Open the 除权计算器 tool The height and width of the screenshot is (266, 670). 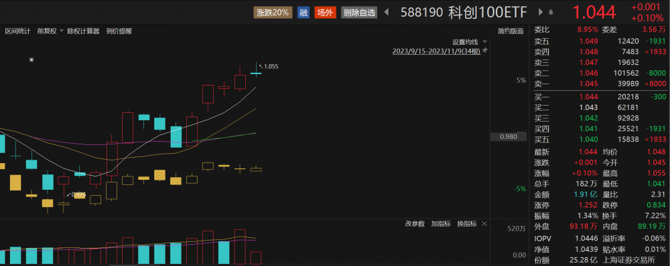click(x=83, y=31)
